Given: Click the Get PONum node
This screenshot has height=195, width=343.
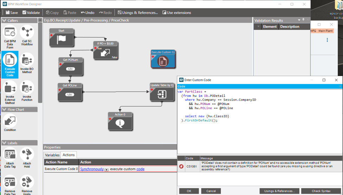Looking at the screenshot, I should tap(70, 67).
